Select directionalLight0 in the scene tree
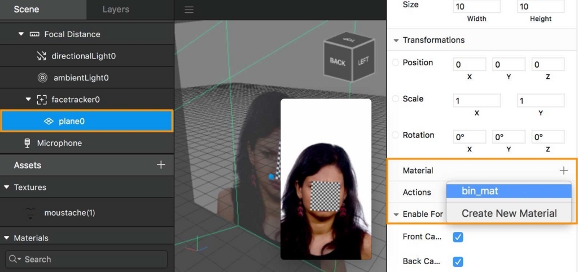578x272 pixels. coord(86,56)
